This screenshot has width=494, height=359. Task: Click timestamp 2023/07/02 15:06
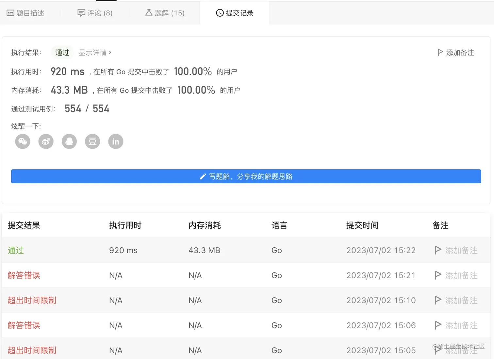pos(381,325)
